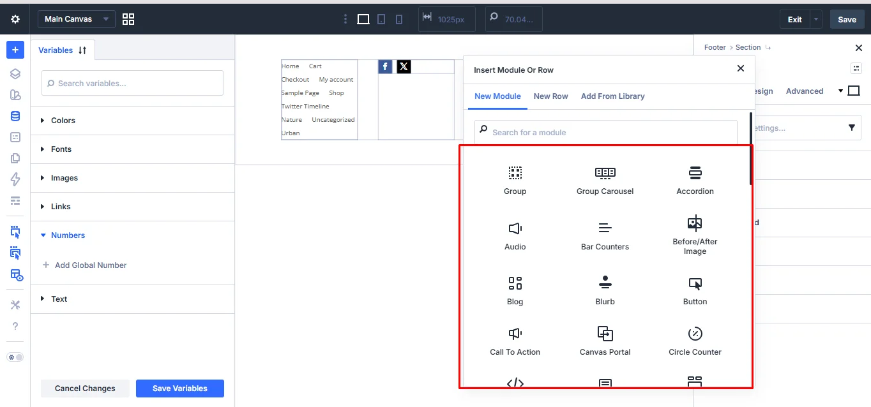871x407 pixels.
Task: Insert the Circle Counter module
Action: (695, 341)
